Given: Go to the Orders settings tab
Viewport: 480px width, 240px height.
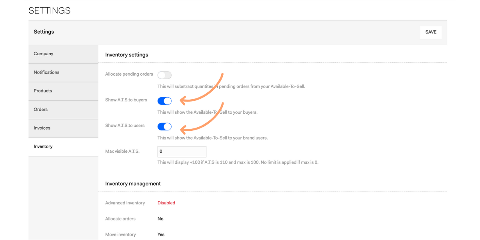Looking at the screenshot, I should (63, 110).
